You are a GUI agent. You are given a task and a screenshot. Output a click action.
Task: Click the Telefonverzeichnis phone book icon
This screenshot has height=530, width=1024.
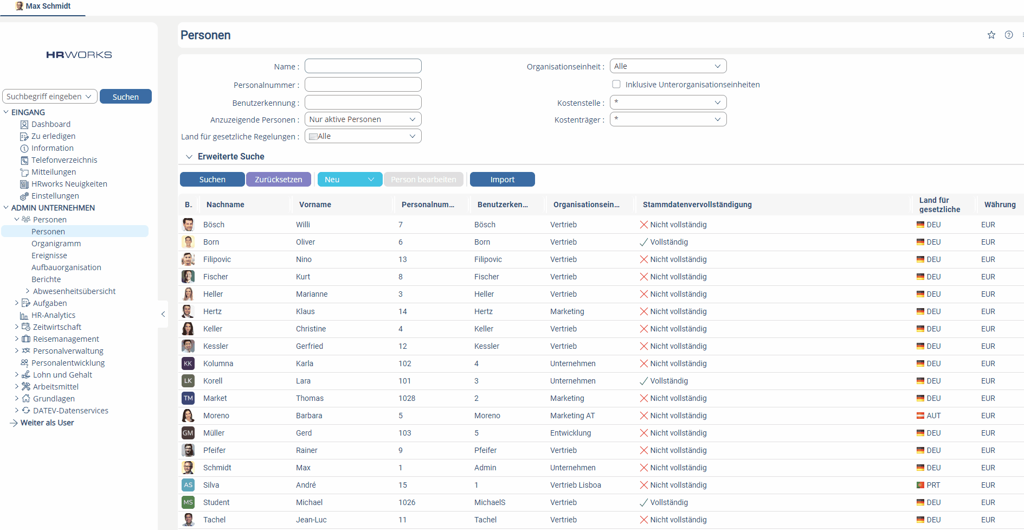point(24,161)
